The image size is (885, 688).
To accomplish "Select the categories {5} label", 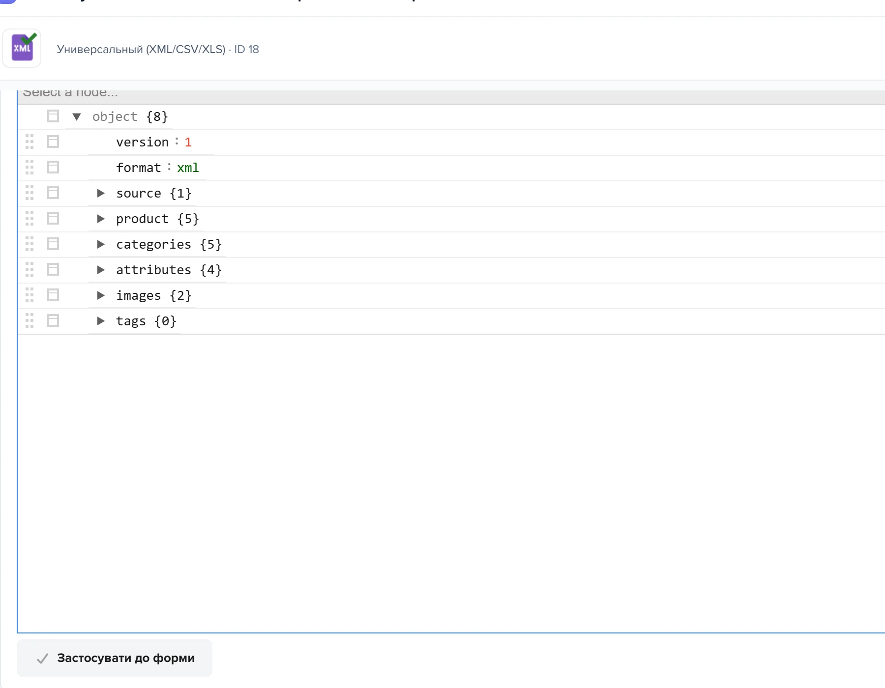I will [x=169, y=245].
